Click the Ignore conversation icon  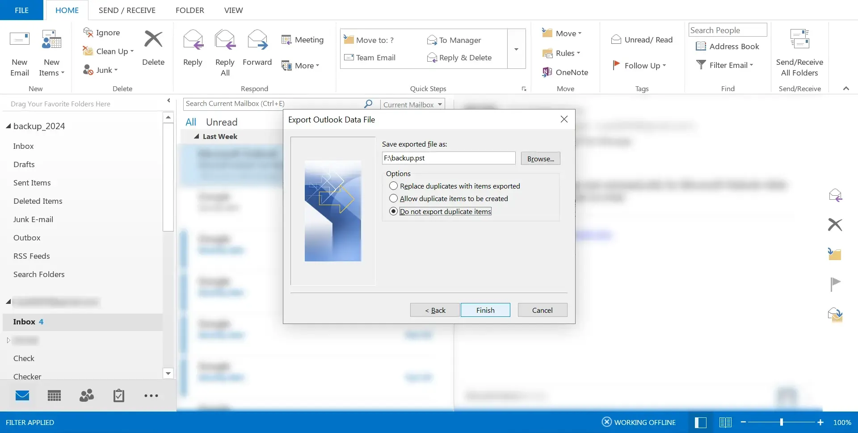(x=88, y=32)
